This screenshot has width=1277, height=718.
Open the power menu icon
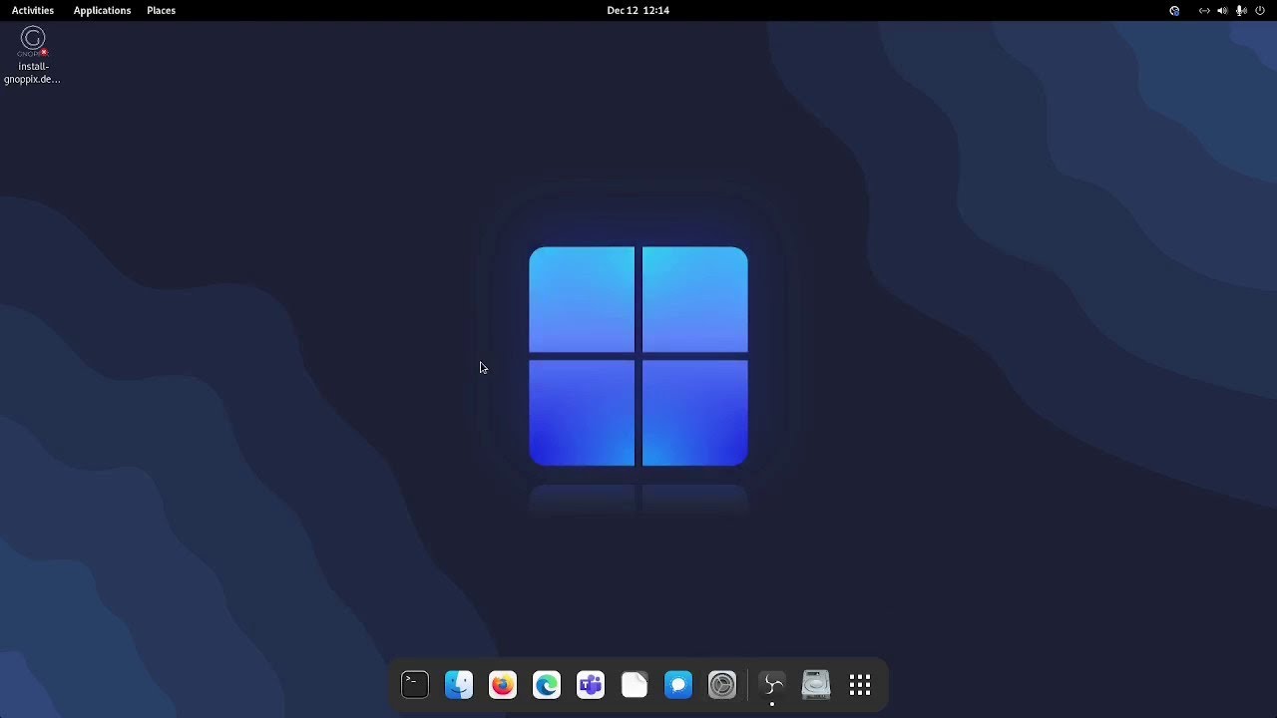tap(1259, 10)
